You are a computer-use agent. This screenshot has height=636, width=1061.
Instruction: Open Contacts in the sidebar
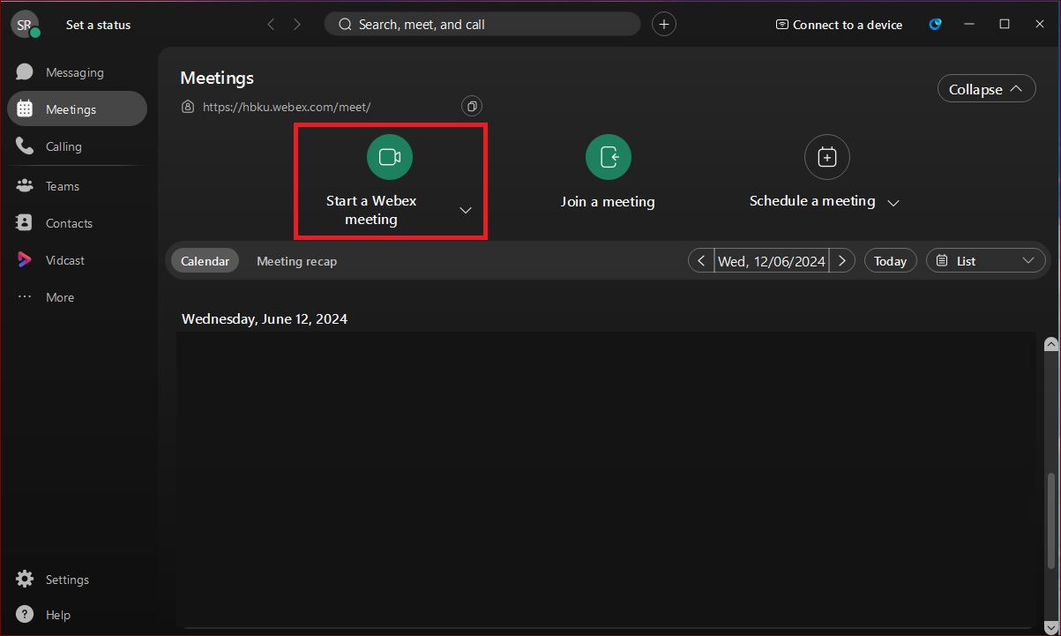click(77, 223)
